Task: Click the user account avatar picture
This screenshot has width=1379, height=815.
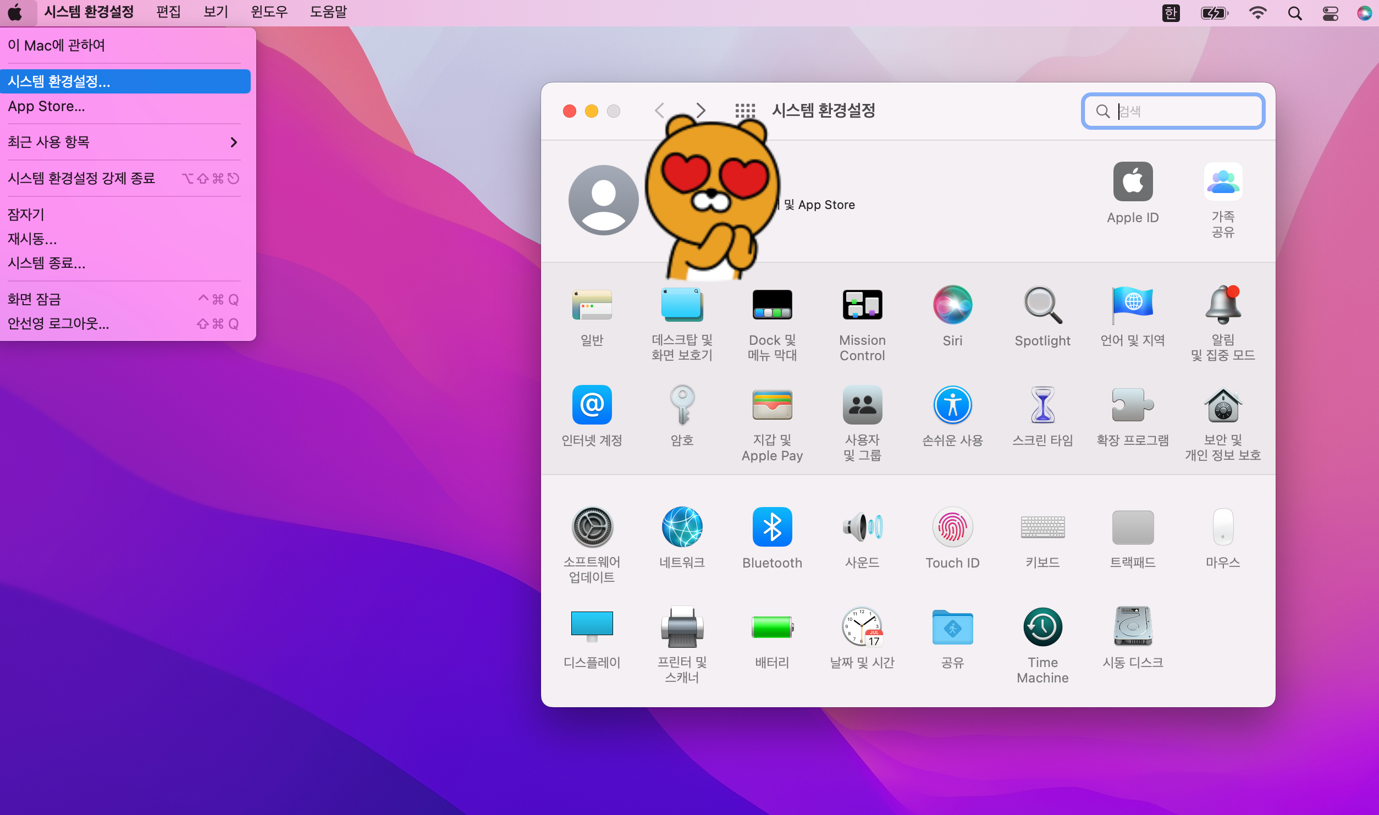Action: [x=603, y=200]
